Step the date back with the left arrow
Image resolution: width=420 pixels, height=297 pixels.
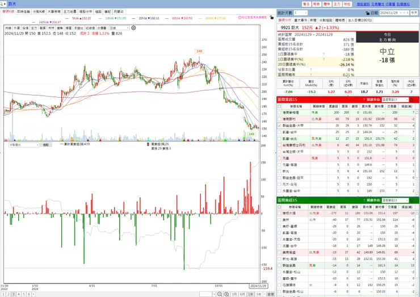tap(404, 13)
